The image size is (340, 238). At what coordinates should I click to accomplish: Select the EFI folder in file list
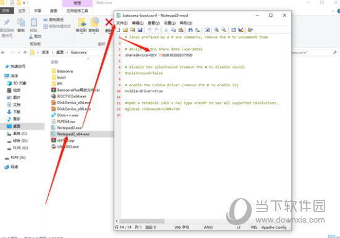pyautogui.click(x=57, y=84)
